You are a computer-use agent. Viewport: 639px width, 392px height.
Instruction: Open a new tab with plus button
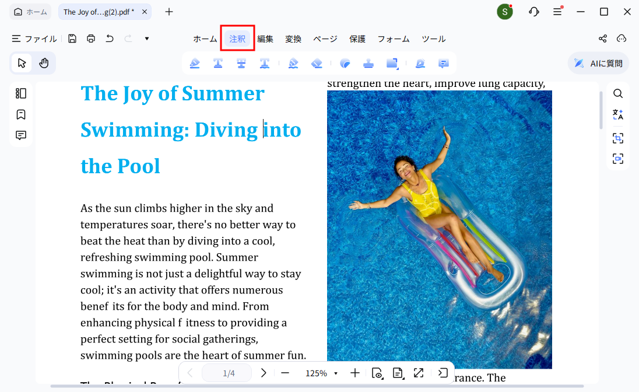169,12
